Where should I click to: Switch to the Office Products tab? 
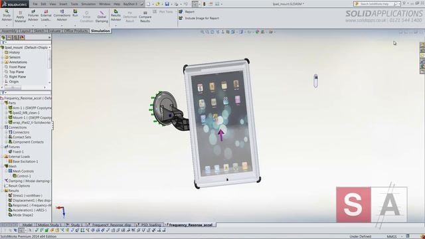76,31
